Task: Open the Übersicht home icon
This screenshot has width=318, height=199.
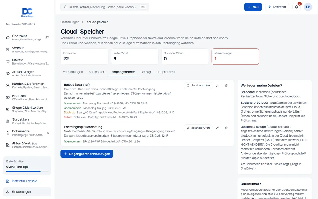Action: (x=8, y=38)
